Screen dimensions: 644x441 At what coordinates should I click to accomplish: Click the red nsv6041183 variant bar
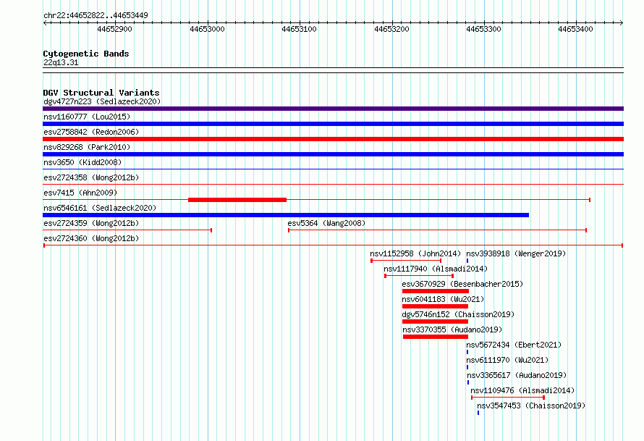(435, 306)
